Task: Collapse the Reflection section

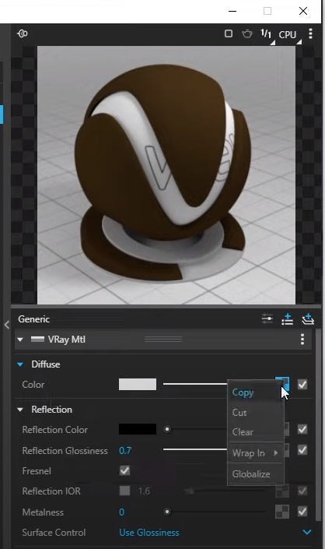Action: tap(20, 410)
